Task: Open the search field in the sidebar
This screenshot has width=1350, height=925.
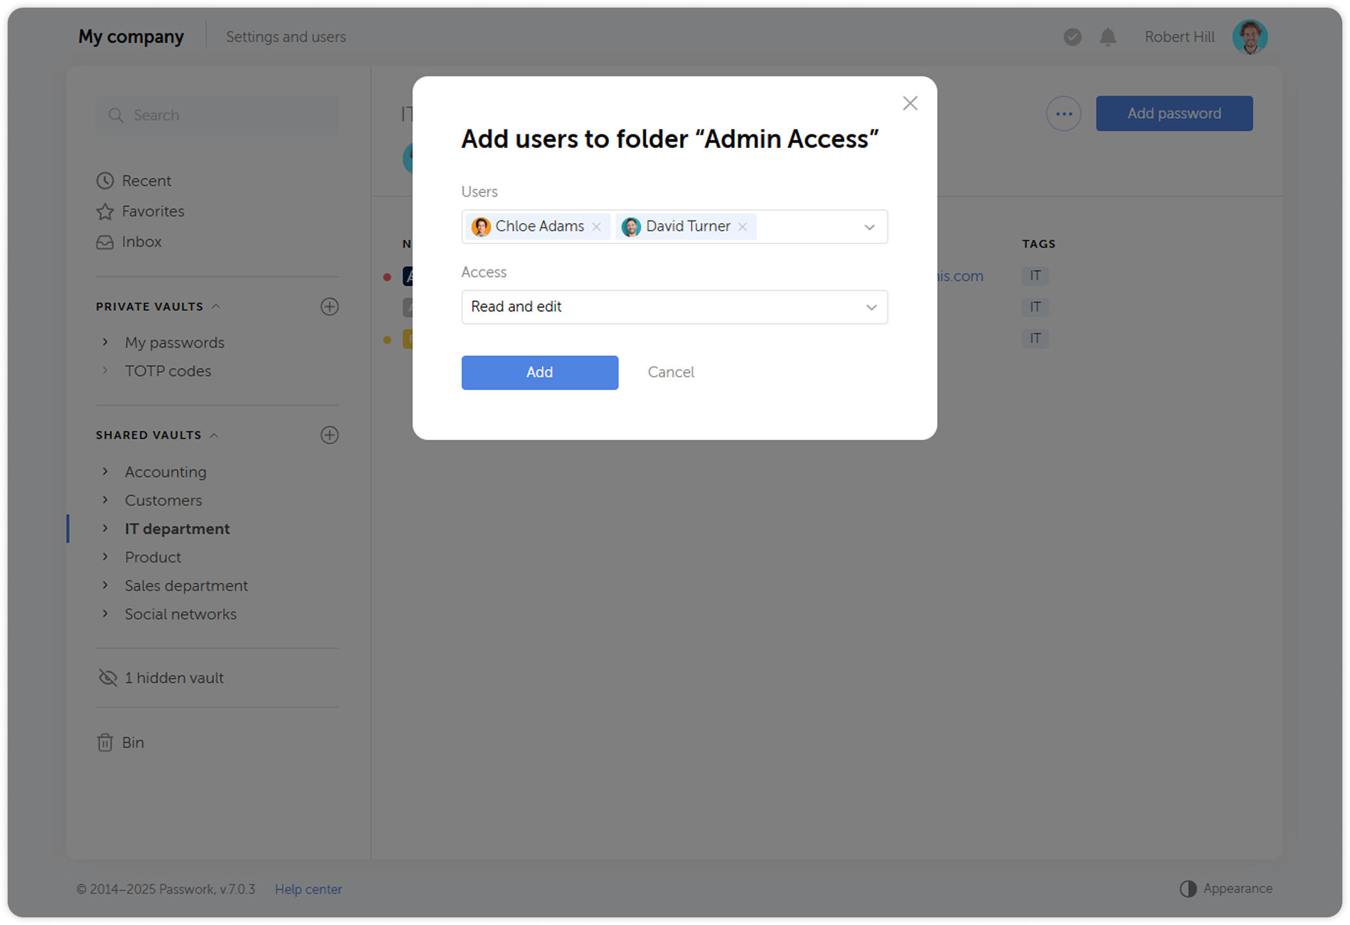Action: 216,115
